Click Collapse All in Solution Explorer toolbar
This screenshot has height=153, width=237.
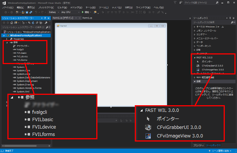[37, 23]
